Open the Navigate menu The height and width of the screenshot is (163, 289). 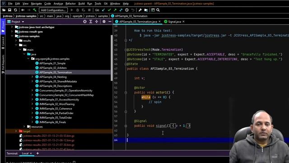(x=36, y=4)
